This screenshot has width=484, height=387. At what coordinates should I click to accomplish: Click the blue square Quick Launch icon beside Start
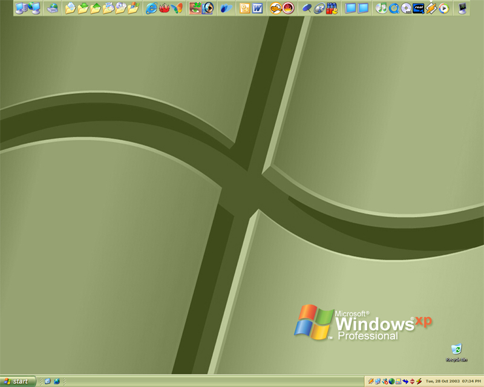[48, 382]
